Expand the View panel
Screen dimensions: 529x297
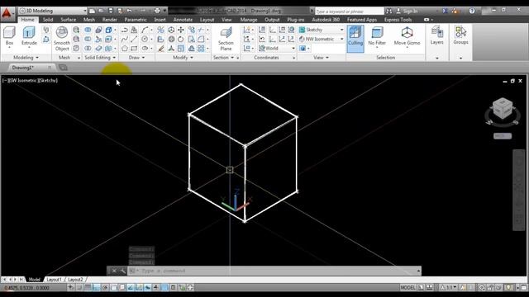pyautogui.click(x=321, y=58)
